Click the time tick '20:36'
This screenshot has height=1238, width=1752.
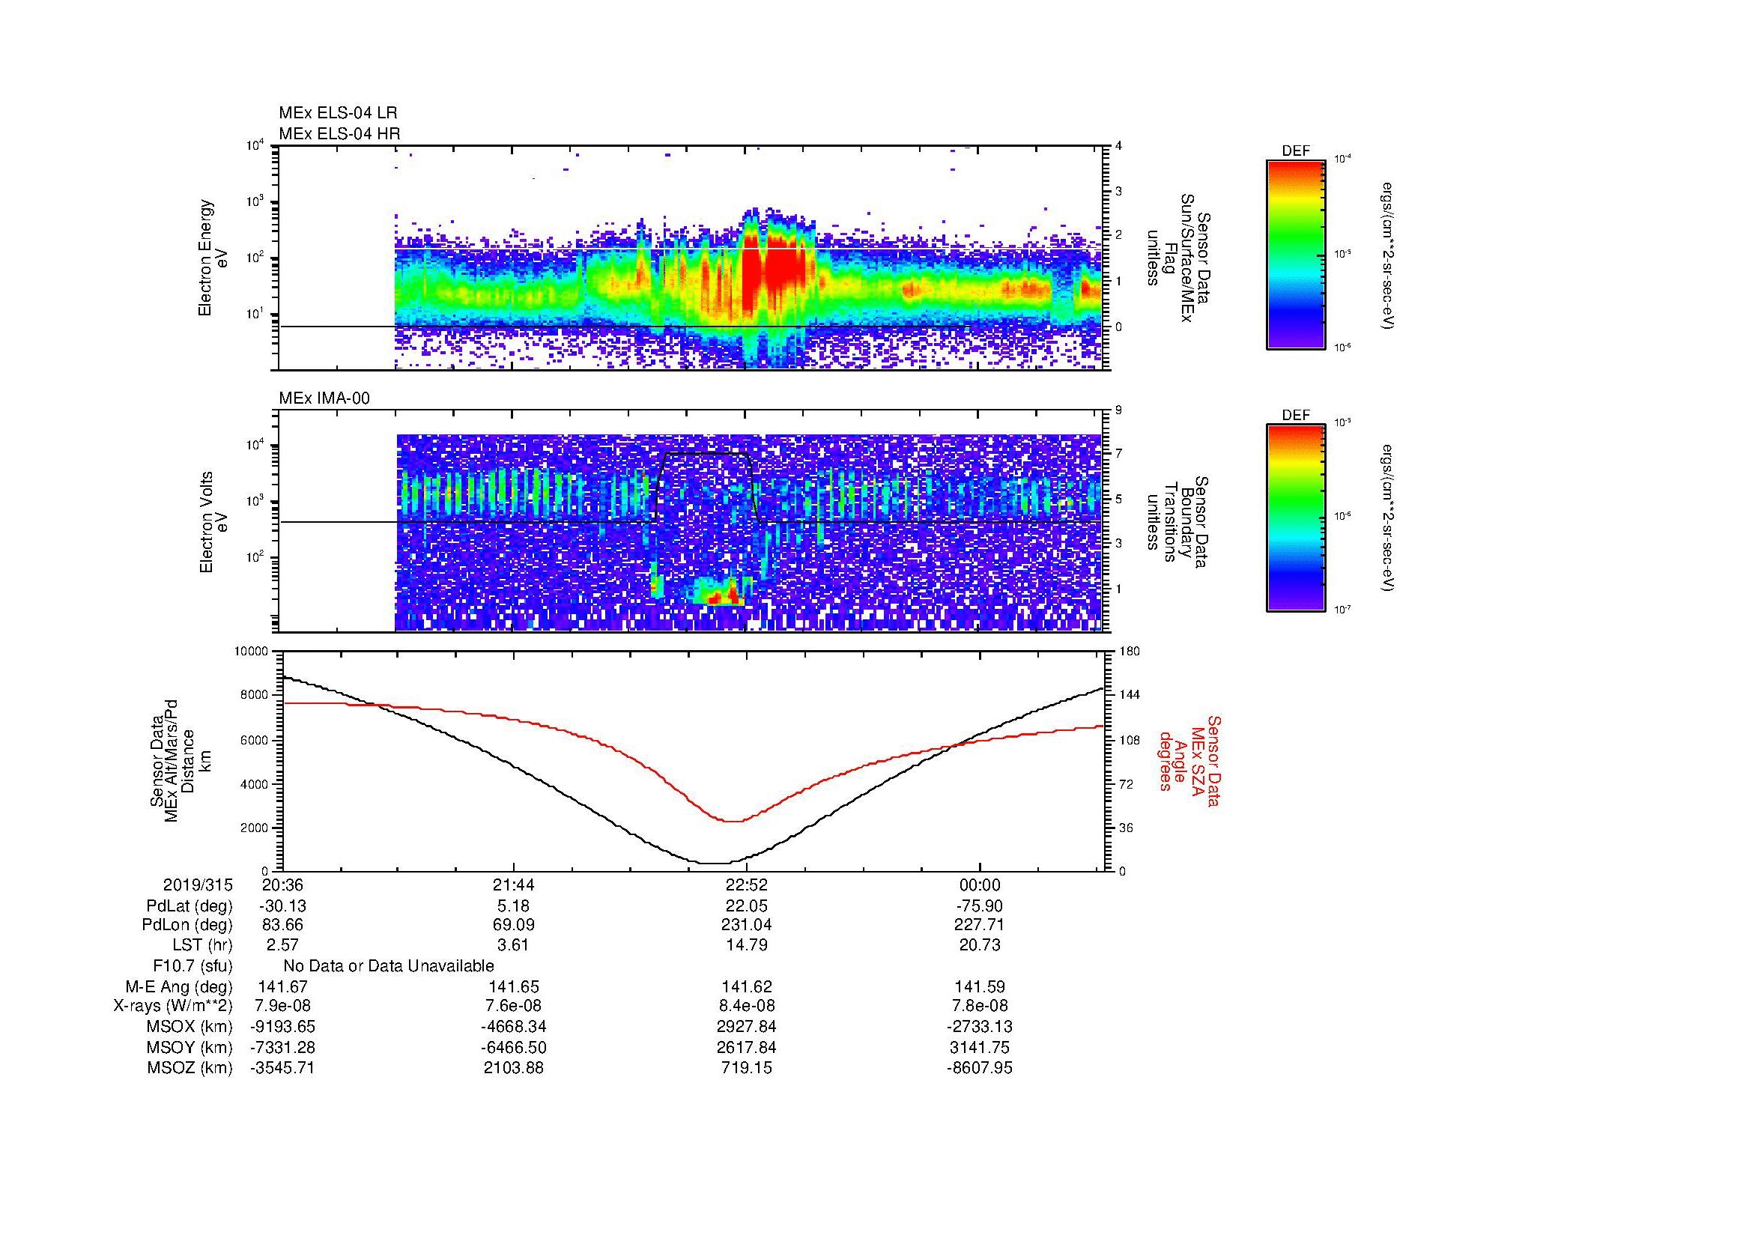(282, 884)
